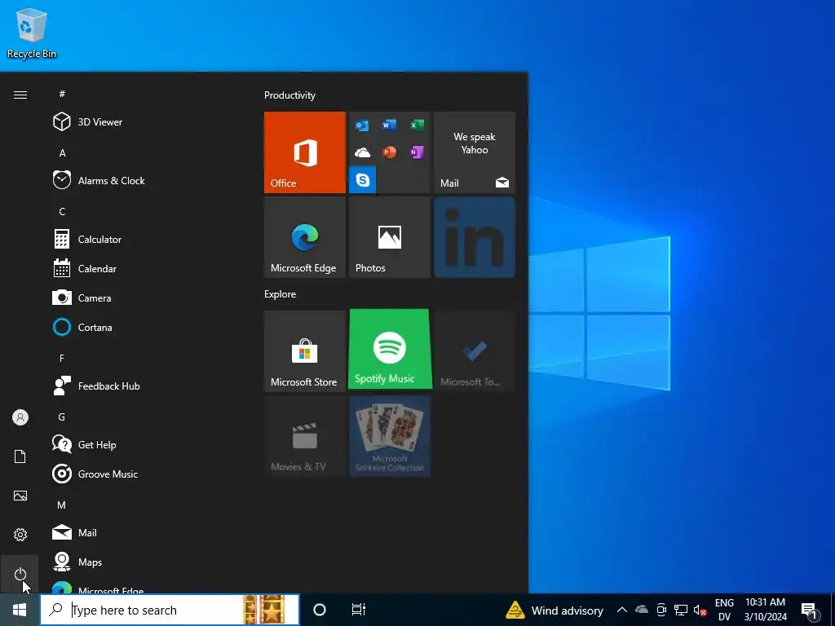Open Skype icon in Office folder tile
The width and height of the screenshot is (835, 626).
point(363,180)
